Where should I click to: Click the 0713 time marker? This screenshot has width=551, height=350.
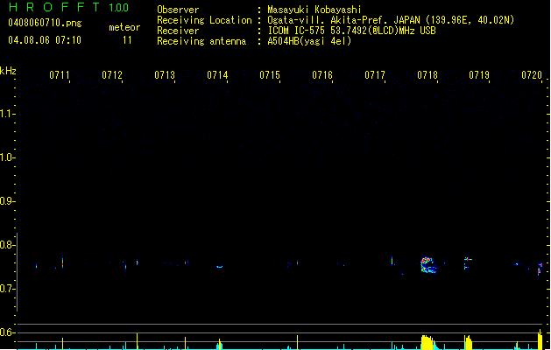click(x=165, y=75)
